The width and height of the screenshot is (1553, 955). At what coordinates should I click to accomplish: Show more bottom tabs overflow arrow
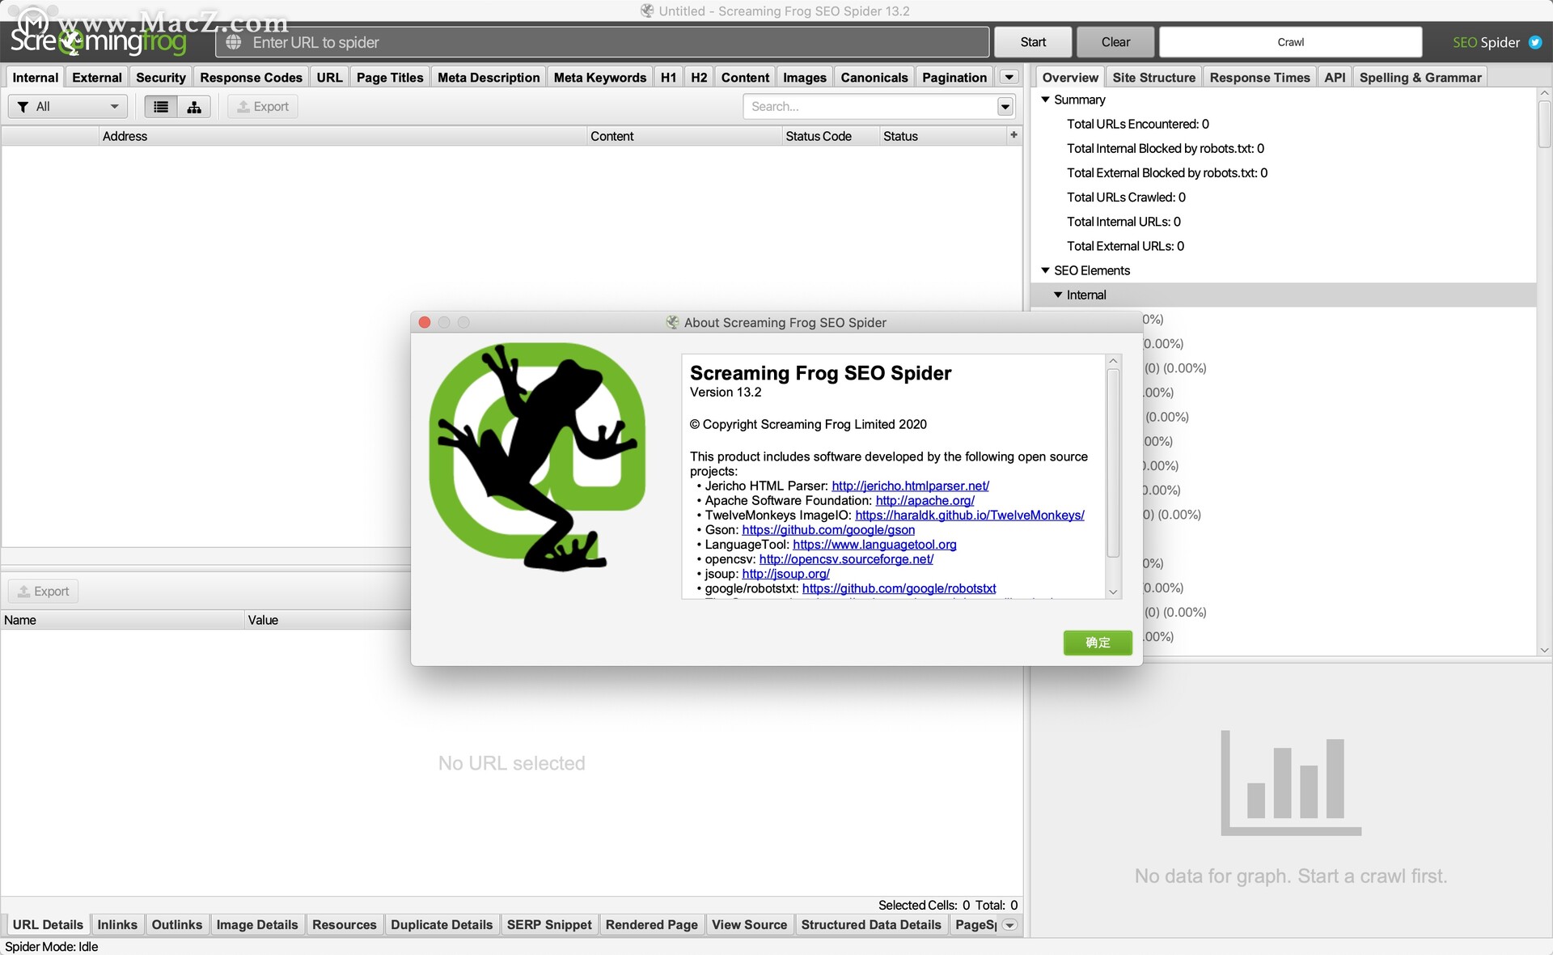click(1009, 925)
